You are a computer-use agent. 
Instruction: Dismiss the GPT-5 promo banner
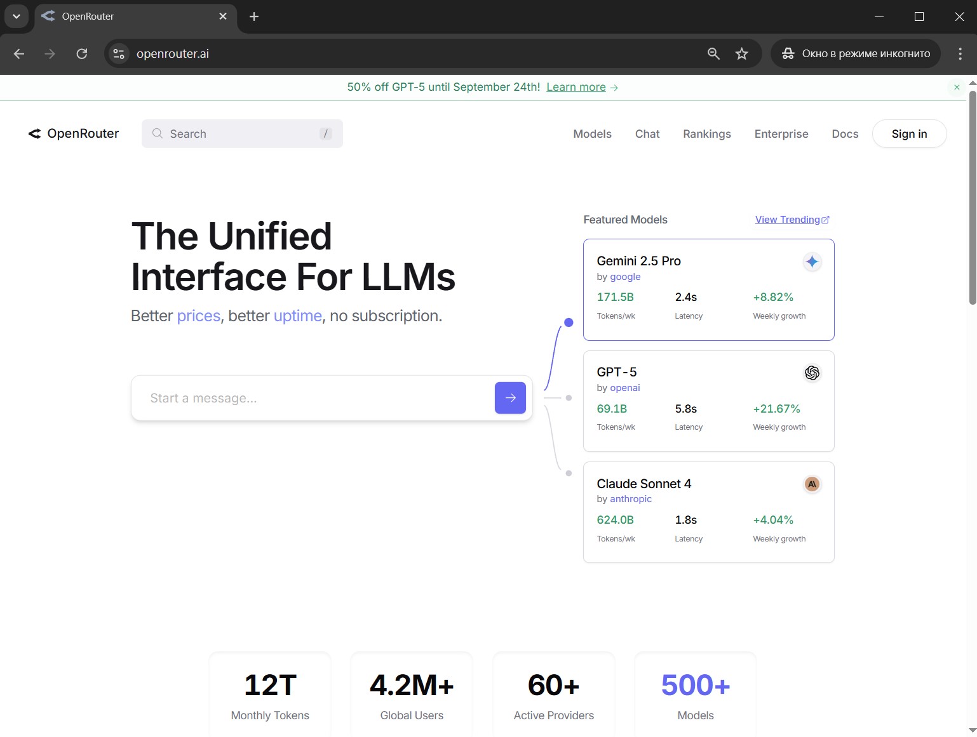[957, 88]
